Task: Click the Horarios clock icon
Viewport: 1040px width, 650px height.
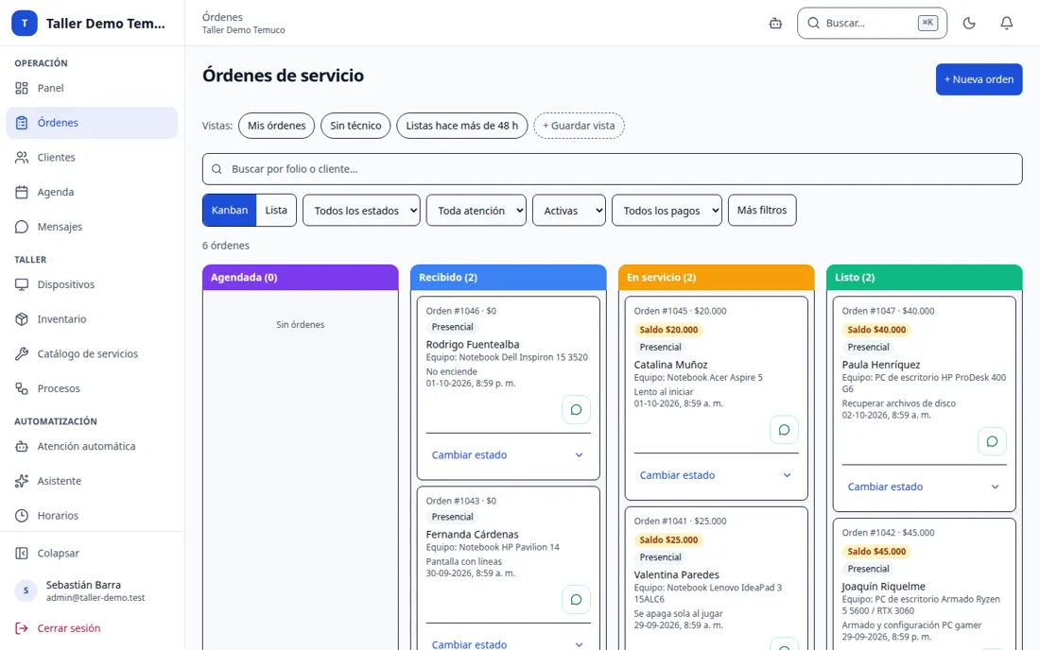Action: (22, 516)
